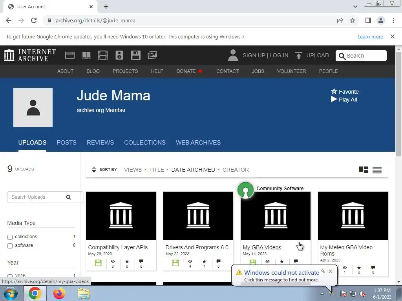
Task: Sort uploads by Date Archived
Action: click(193, 170)
